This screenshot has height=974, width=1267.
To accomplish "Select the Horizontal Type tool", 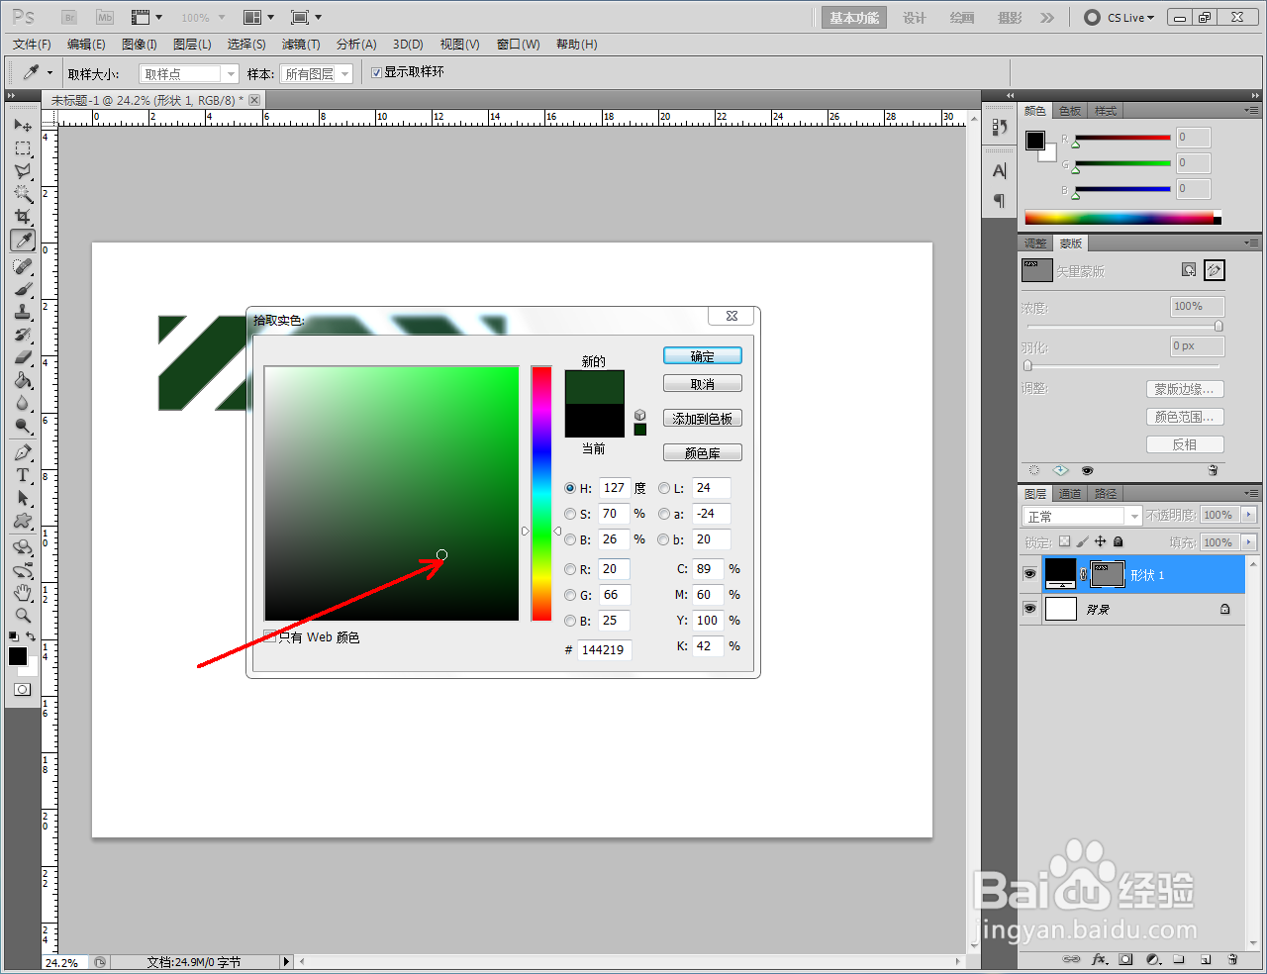I will (23, 475).
